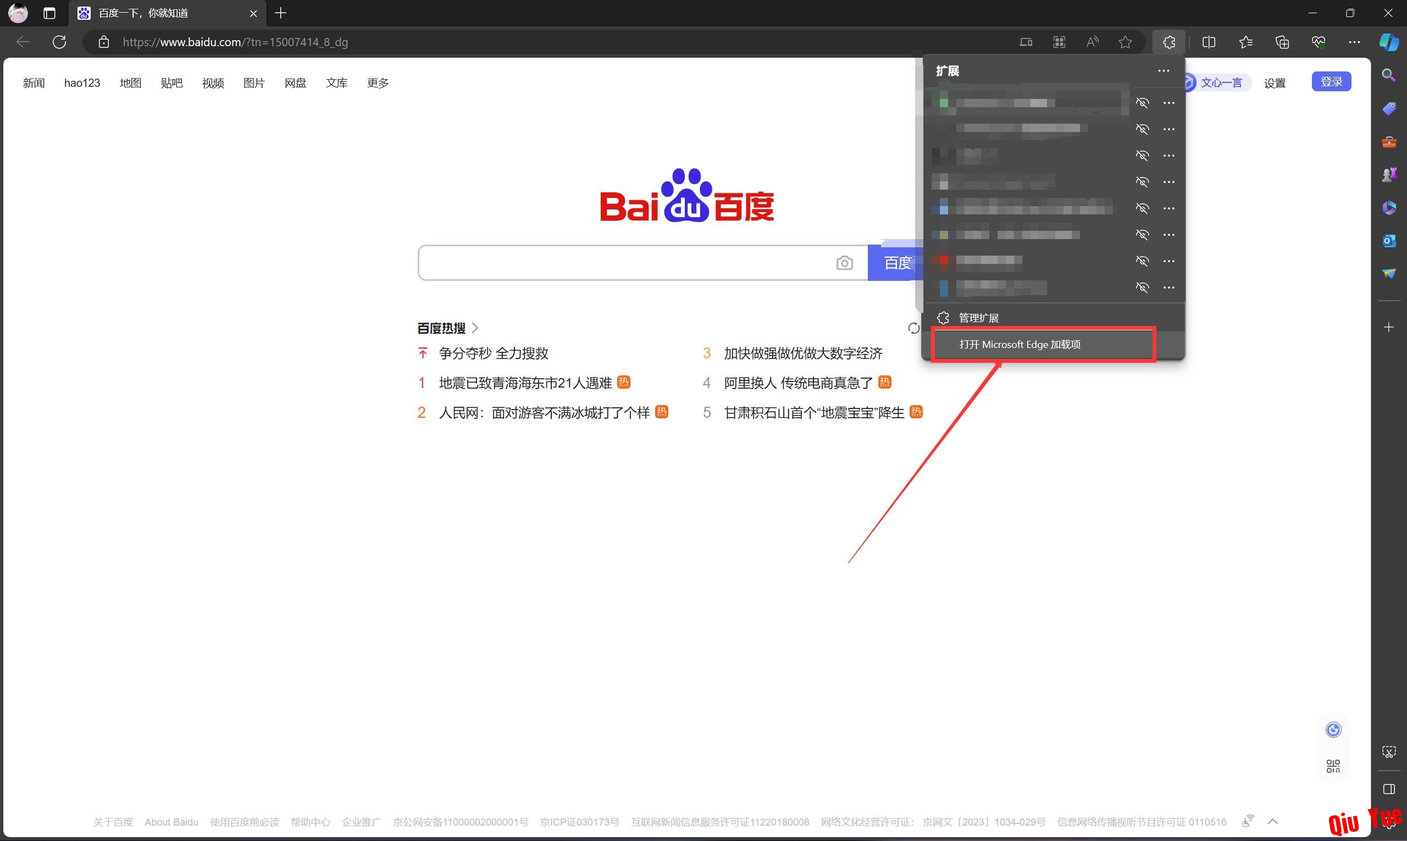Open split screen view icon

tap(1209, 42)
